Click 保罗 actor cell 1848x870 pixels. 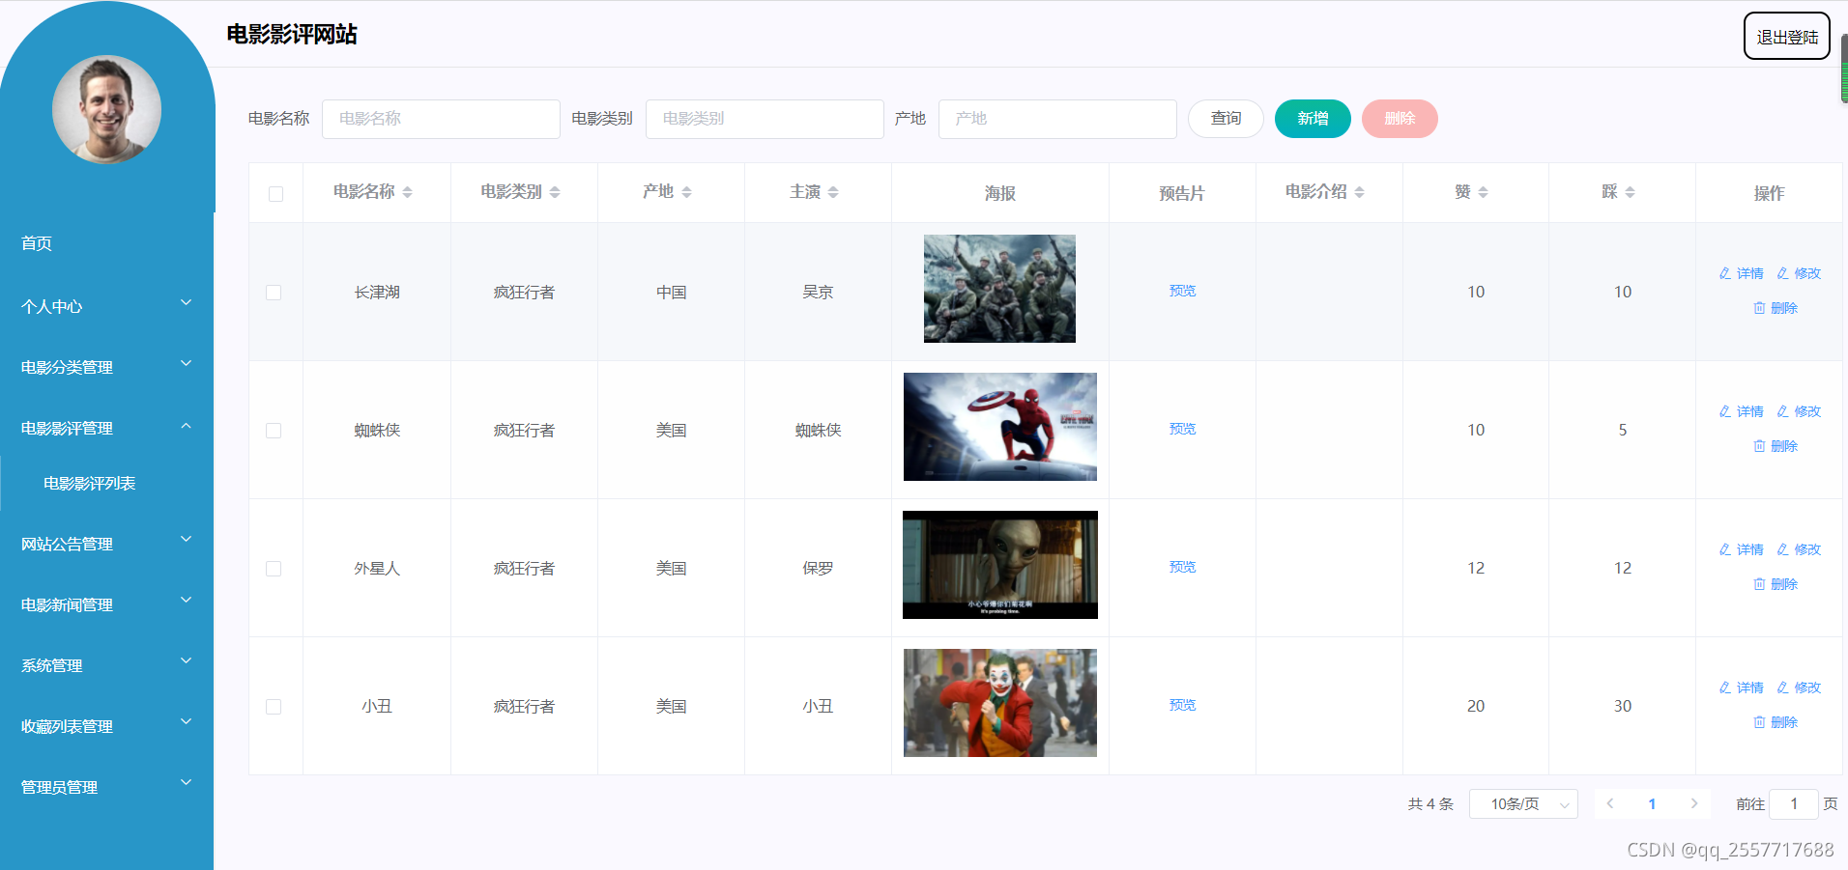(818, 569)
